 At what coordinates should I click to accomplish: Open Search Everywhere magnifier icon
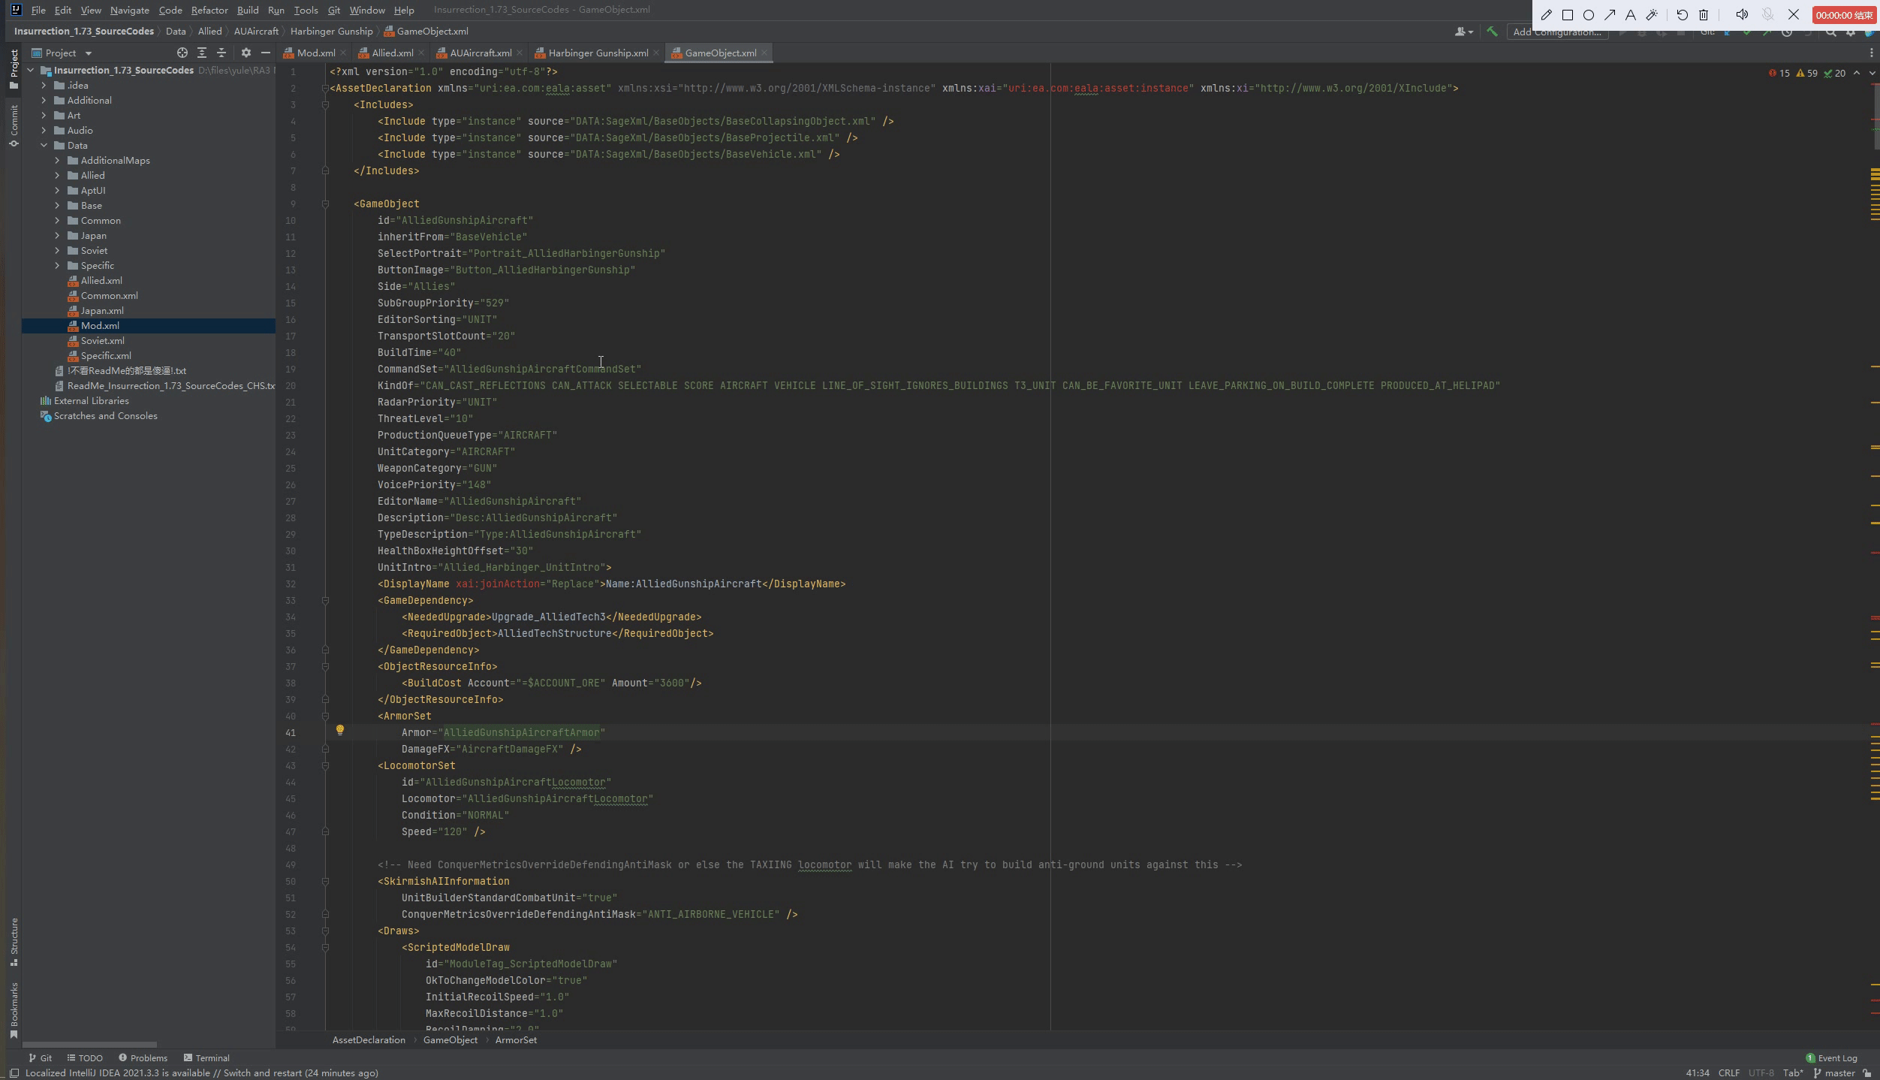1831,32
